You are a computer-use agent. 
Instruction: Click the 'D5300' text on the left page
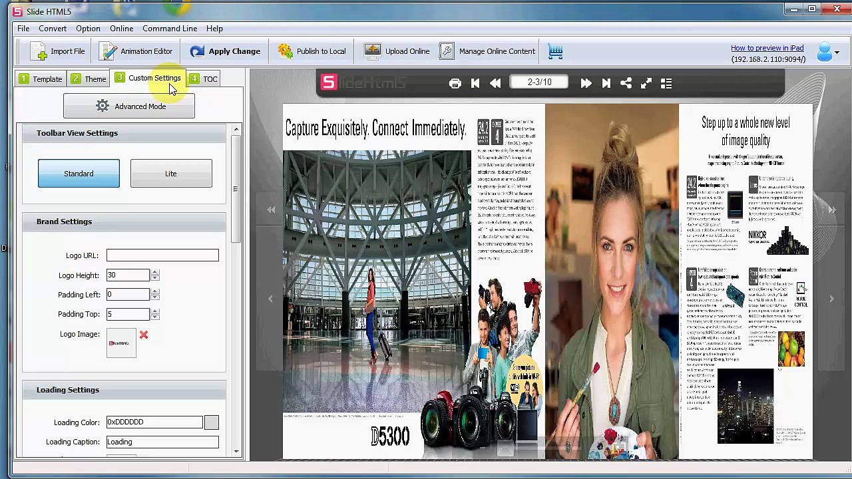tap(390, 436)
